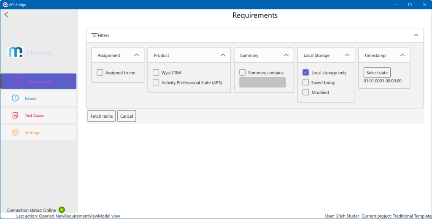This screenshot has height=219, width=432.
Task: Collapse the Product filter section
Action: click(223, 55)
